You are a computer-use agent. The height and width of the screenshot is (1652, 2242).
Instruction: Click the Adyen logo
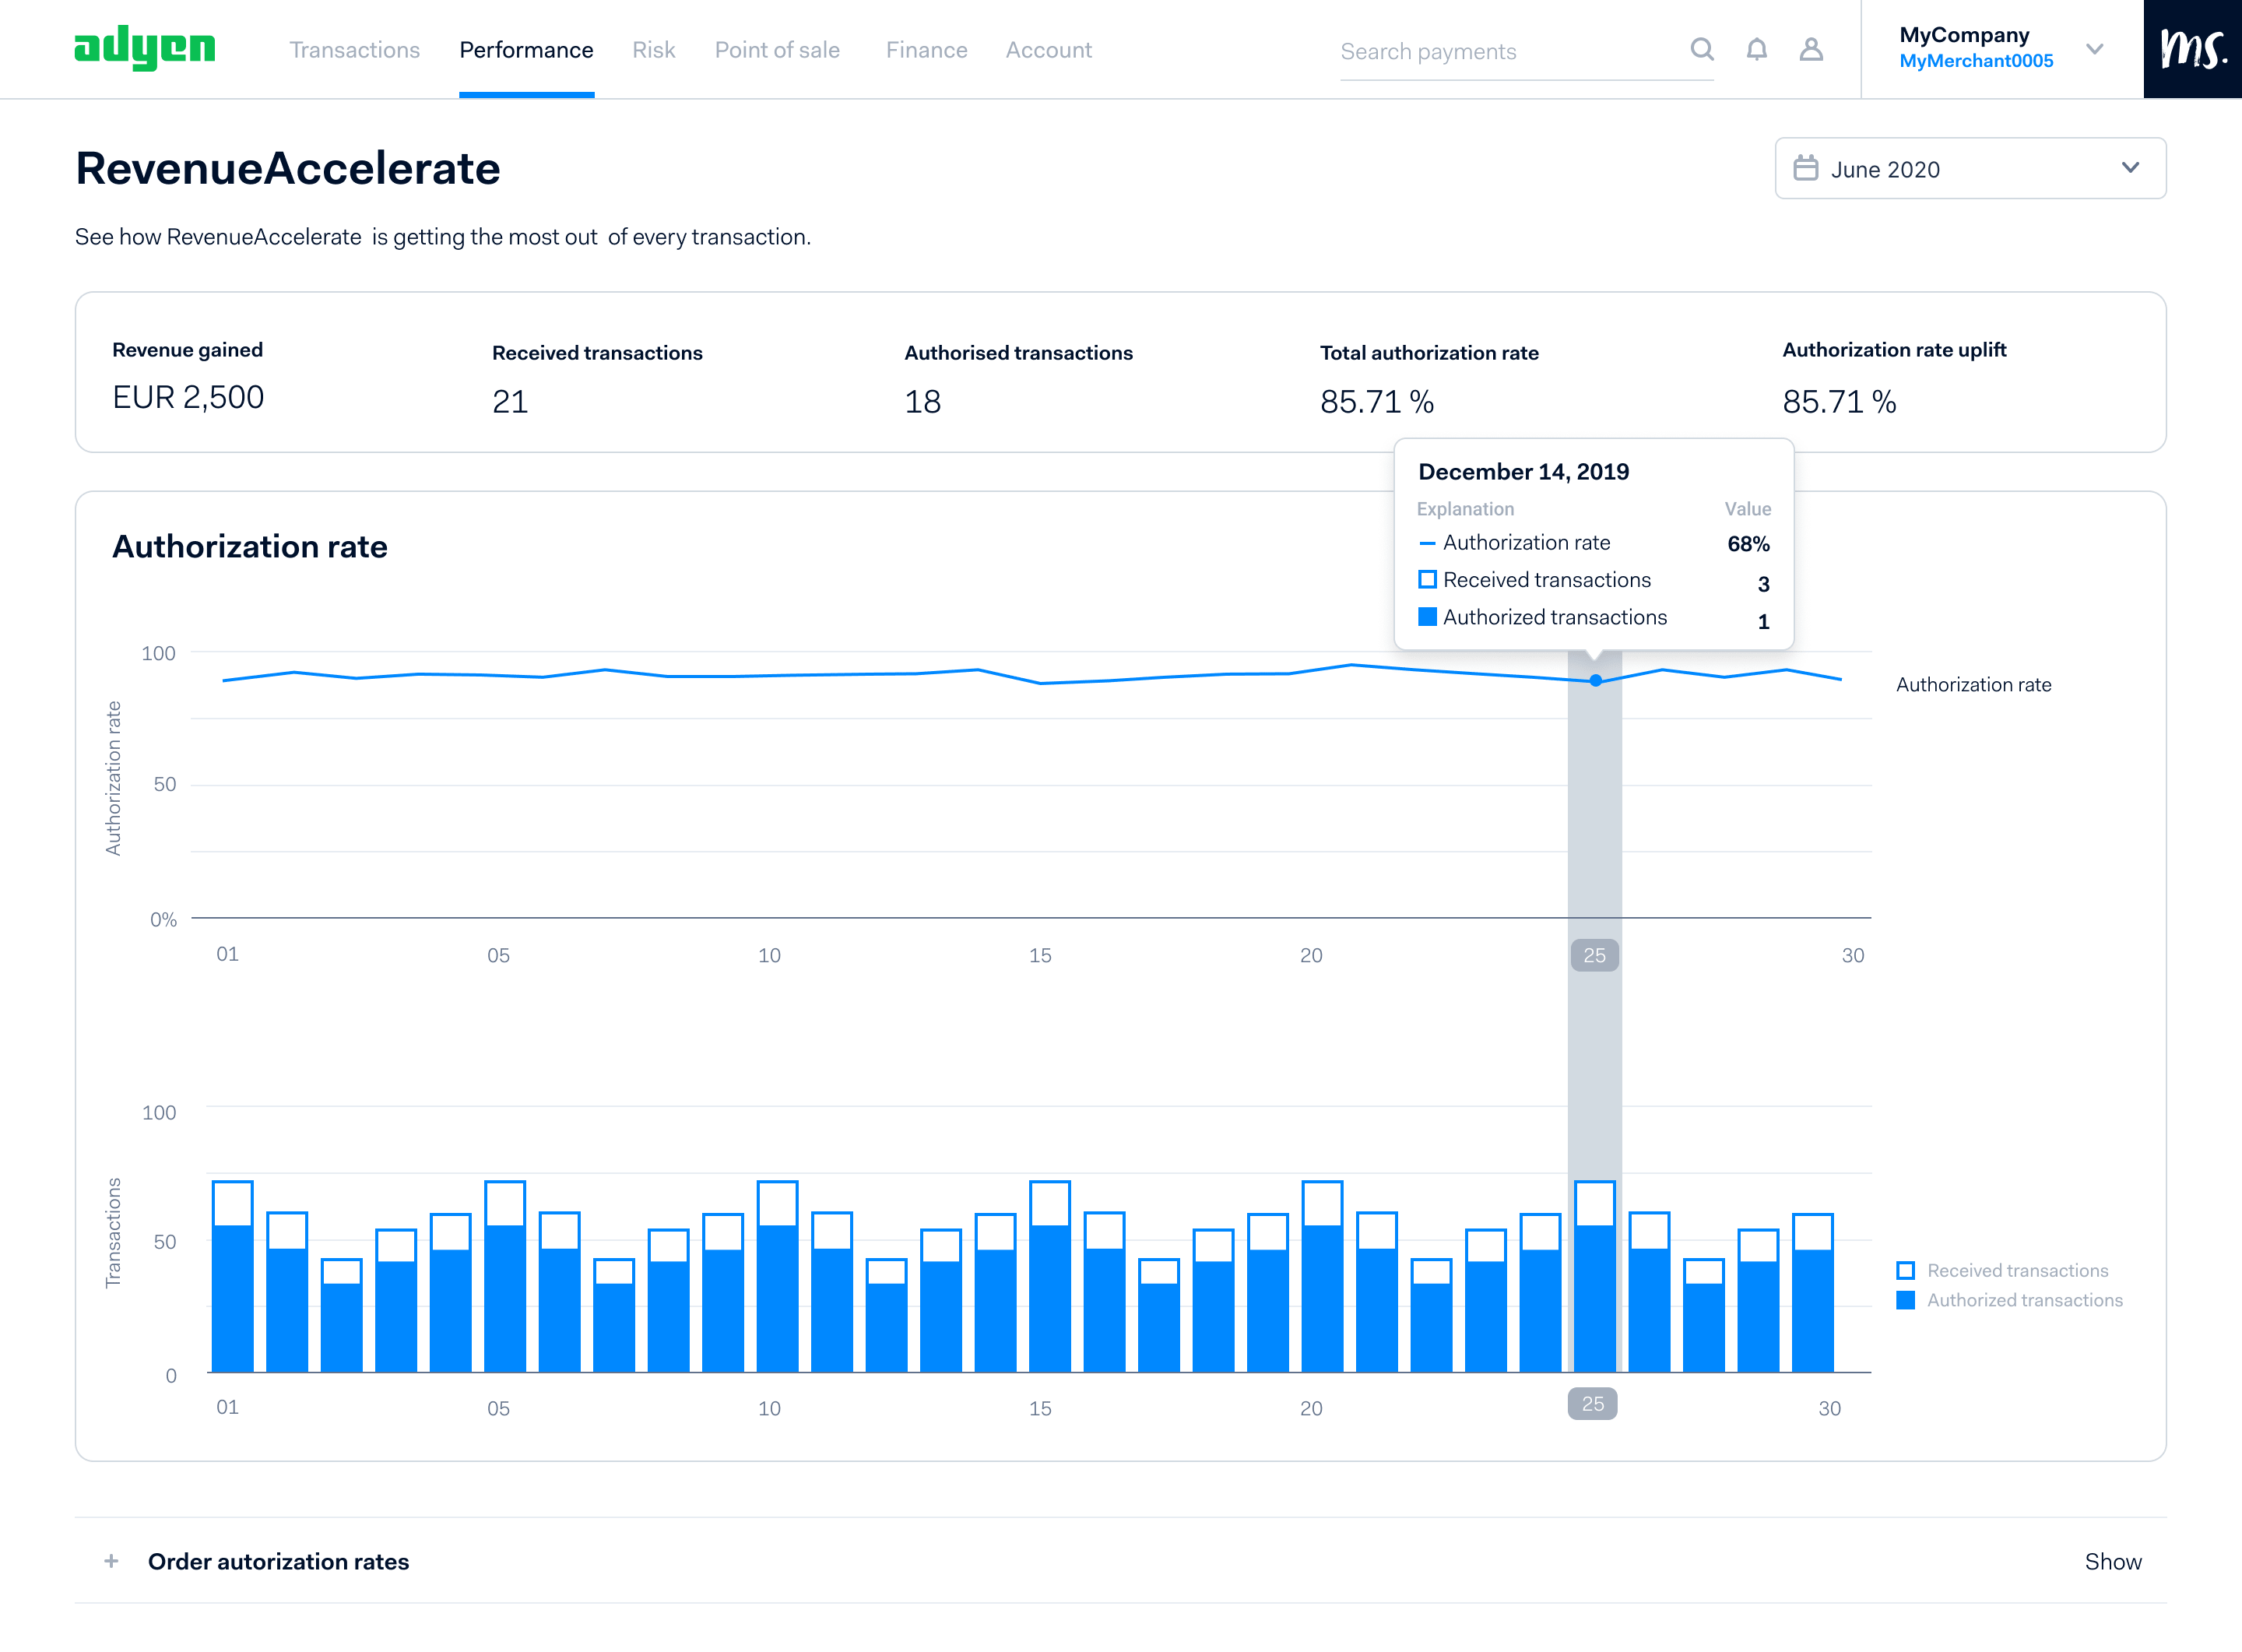[x=145, y=48]
